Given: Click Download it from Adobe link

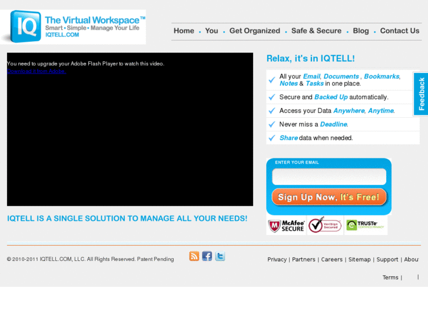Looking at the screenshot, I should click(37, 71).
